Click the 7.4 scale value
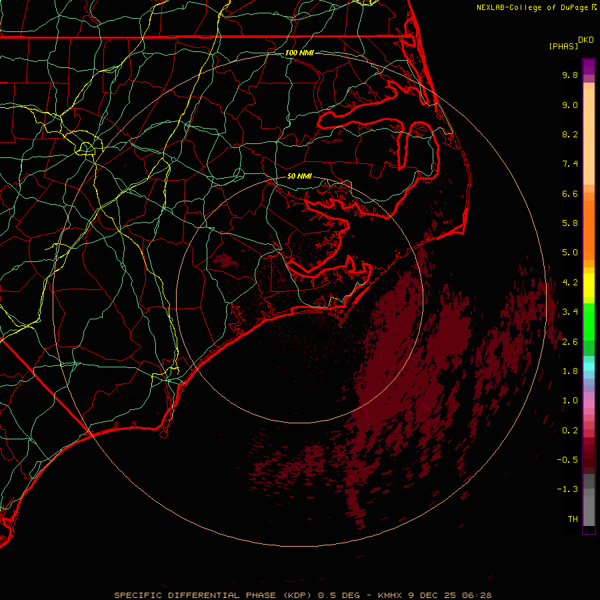The height and width of the screenshot is (600, 600). [570, 164]
